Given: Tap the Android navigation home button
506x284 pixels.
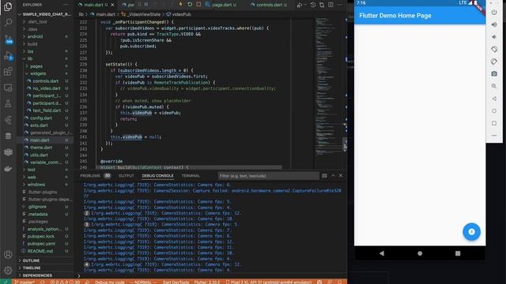Looking at the screenshot, I should tap(420, 253).
